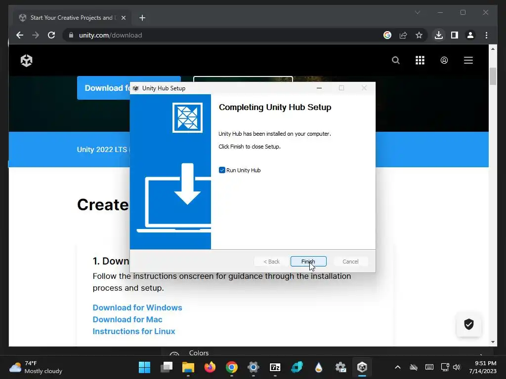Open Firefox from the taskbar
This screenshot has width=506, height=379.
click(210, 367)
